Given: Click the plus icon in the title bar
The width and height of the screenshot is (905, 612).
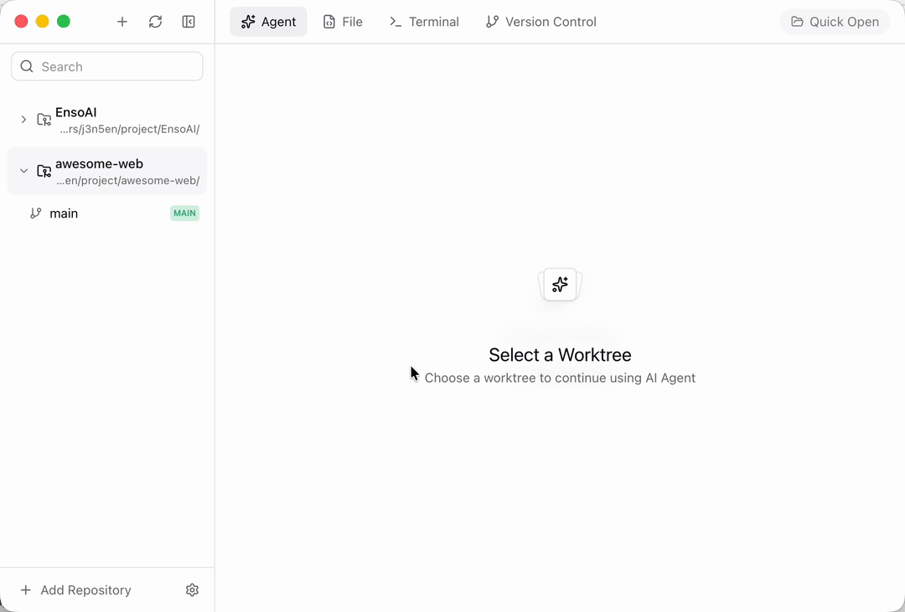Looking at the screenshot, I should [x=122, y=21].
